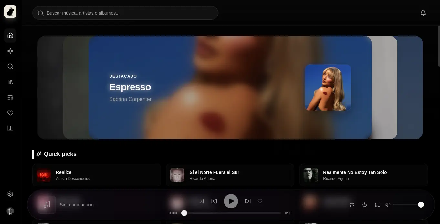The width and height of the screenshot is (440, 224).
Task: Click the volume slider track
Action: [408, 205]
